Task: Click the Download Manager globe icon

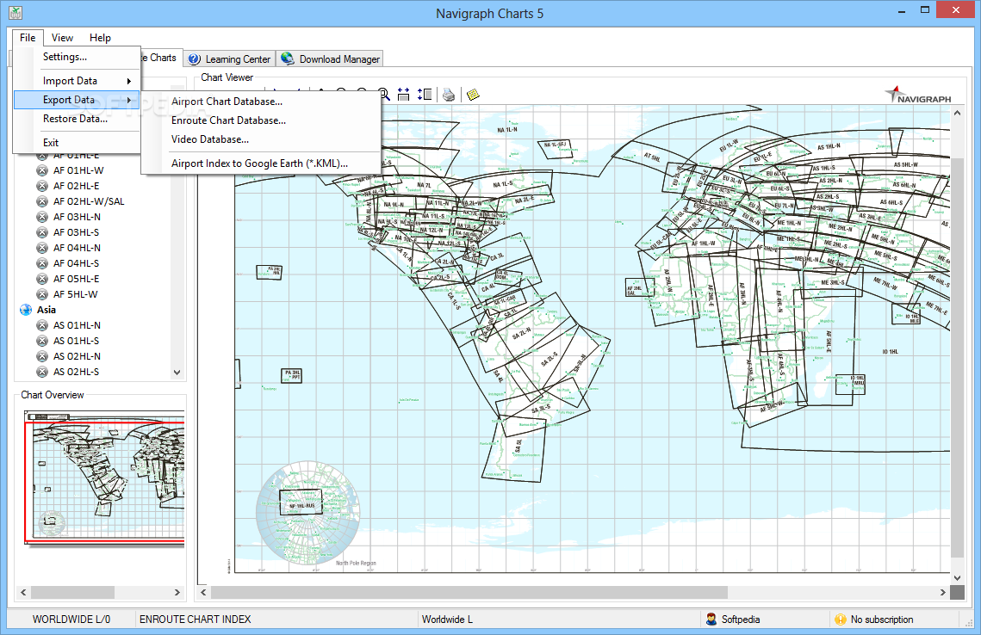Action: click(287, 59)
